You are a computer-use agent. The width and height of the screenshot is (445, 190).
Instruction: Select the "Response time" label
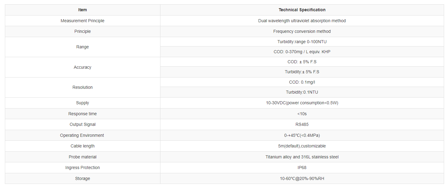82,114
